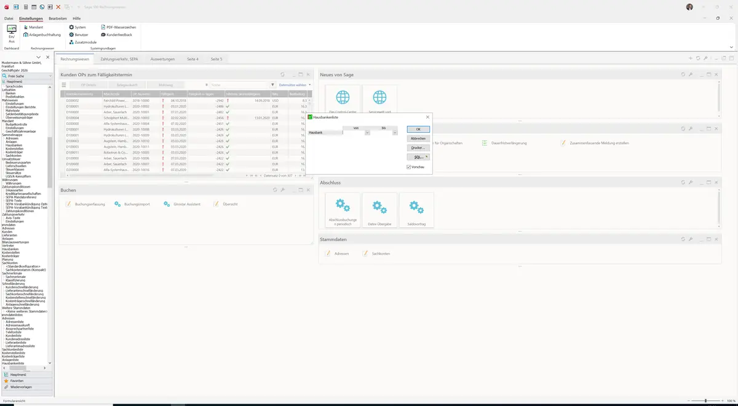Screen dimensions: 738x406
Task: Collapse the navigation pane with the chevron
Action: pos(39,57)
